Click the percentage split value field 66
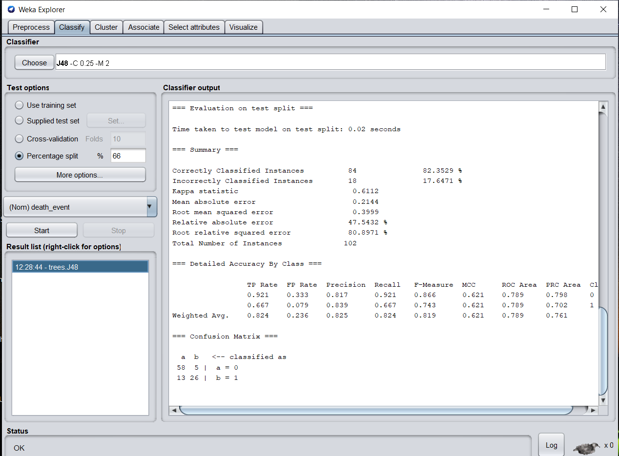Viewport: 619px width, 456px height. click(x=128, y=156)
